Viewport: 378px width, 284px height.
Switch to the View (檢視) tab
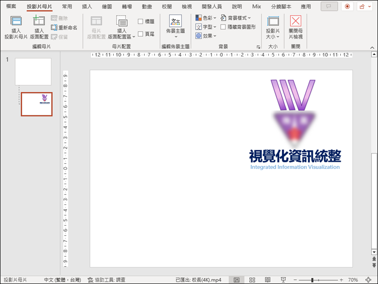(x=187, y=7)
